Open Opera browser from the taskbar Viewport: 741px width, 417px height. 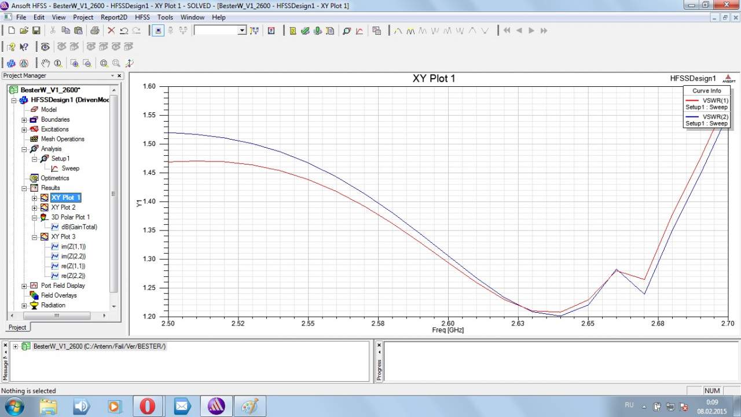(x=148, y=406)
